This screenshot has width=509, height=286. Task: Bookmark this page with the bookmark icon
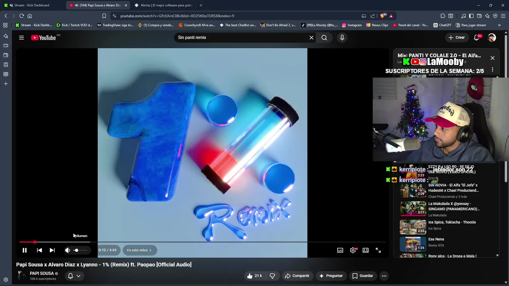[104, 16]
